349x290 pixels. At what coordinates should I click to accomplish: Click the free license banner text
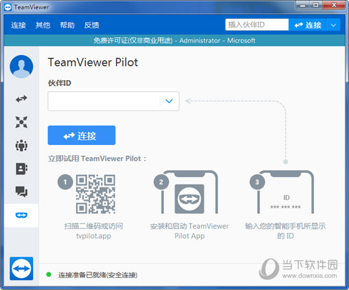coord(174,41)
